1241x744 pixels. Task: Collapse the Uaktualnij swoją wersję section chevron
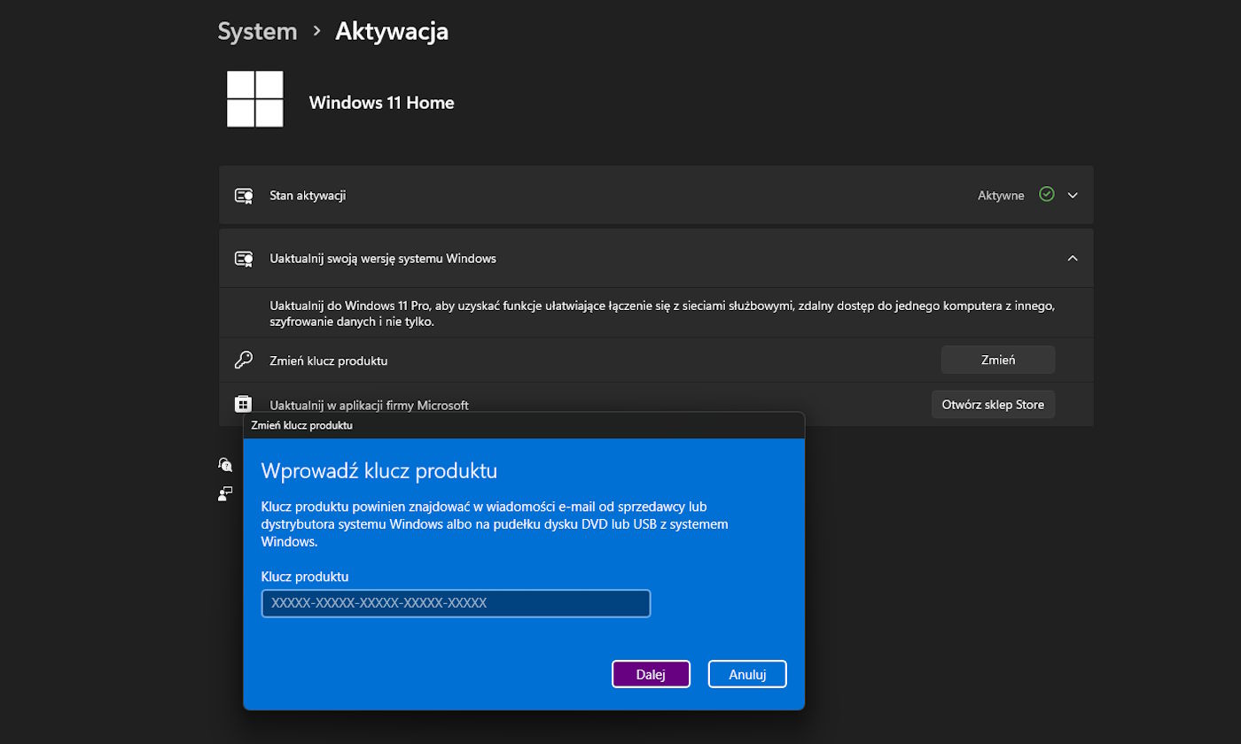tap(1073, 258)
